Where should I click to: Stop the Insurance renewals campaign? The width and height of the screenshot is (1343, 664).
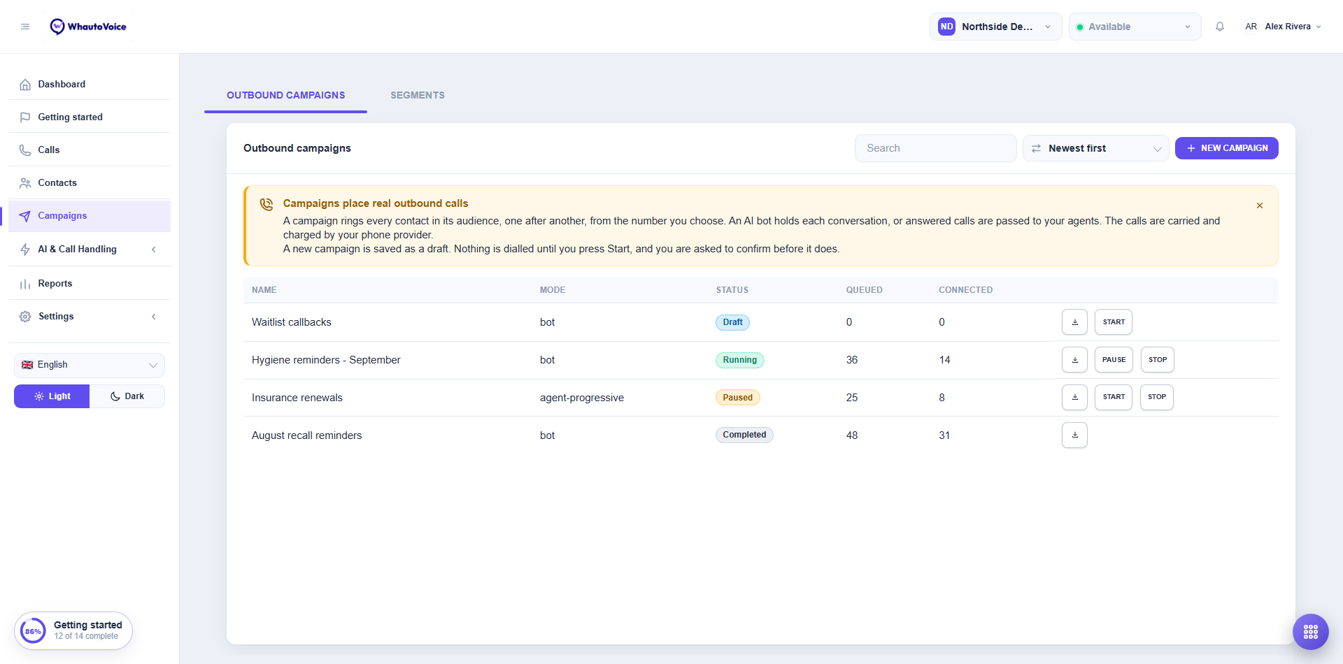point(1157,397)
